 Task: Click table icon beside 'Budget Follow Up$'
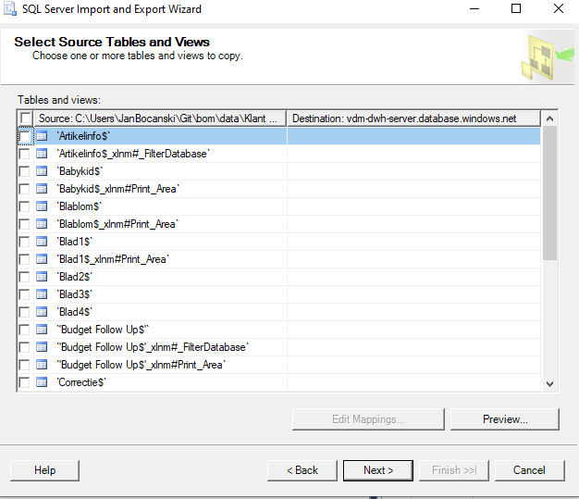coord(42,330)
